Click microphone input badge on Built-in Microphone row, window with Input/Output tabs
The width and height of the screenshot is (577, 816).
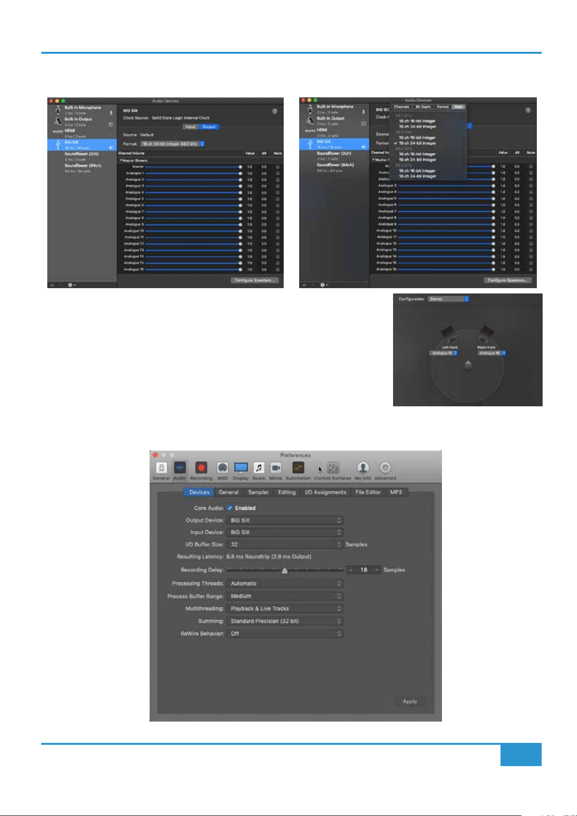(111, 113)
